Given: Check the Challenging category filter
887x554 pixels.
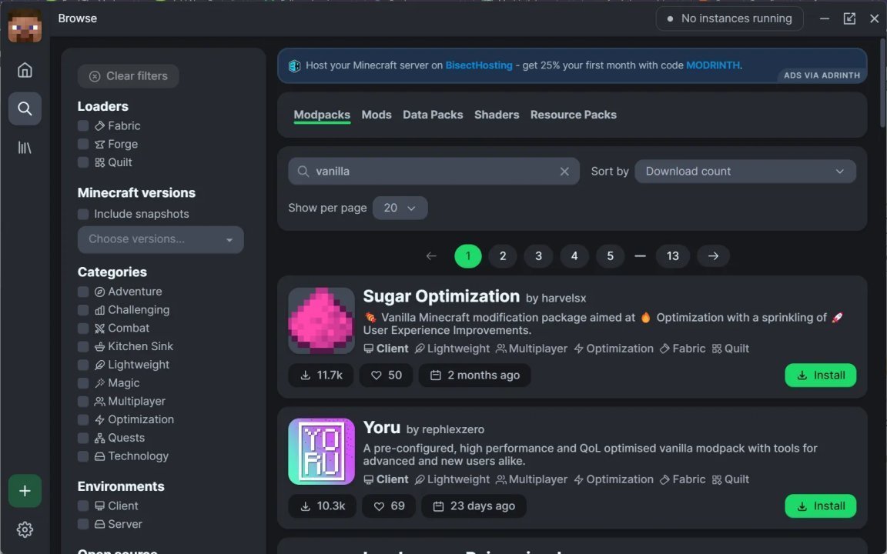Looking at the screenshot, I should (83, 310).
